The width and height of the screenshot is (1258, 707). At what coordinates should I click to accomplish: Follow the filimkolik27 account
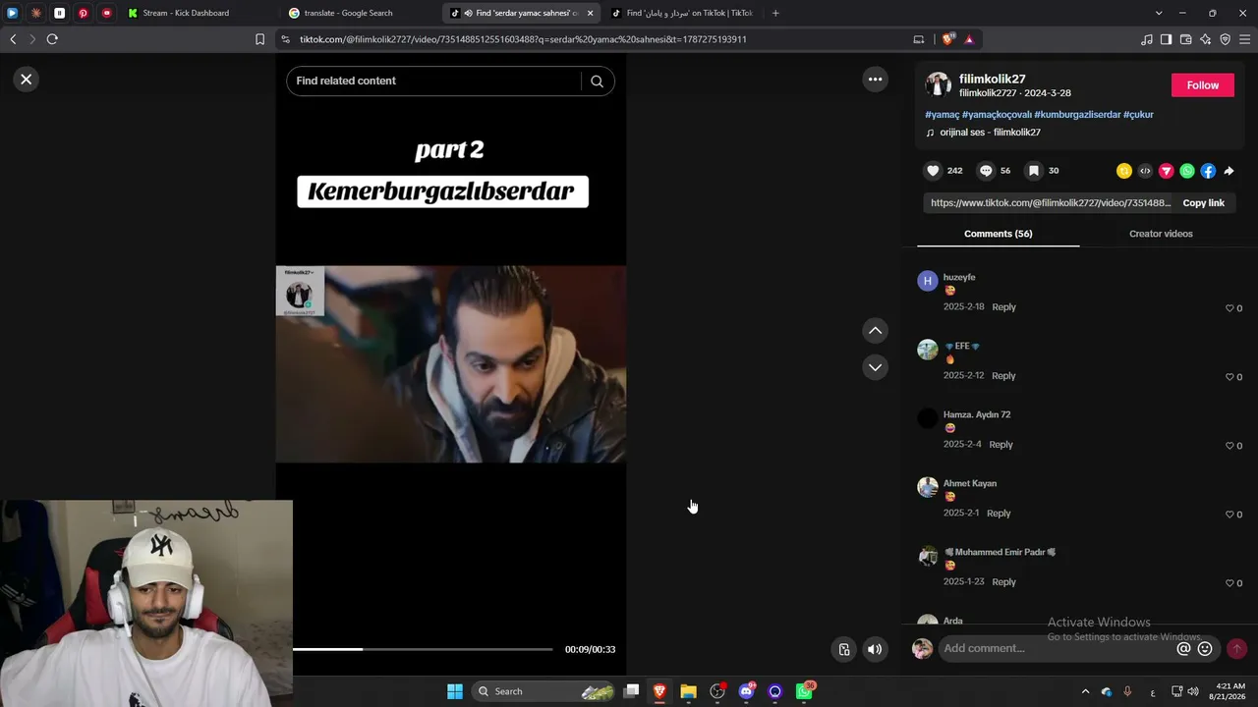coord(1202,85)
